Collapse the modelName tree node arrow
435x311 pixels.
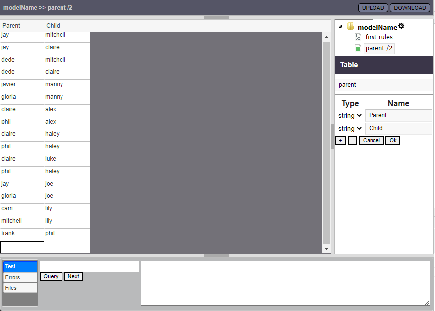[340, 27]
